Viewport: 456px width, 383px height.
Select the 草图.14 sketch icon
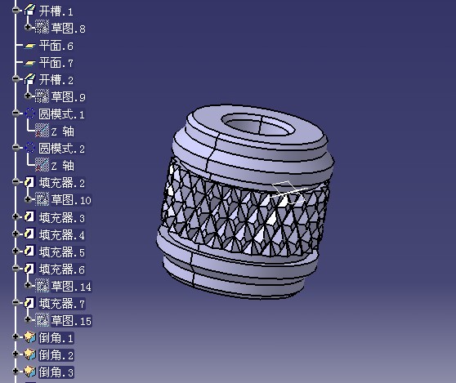click(x=42, y=285)
